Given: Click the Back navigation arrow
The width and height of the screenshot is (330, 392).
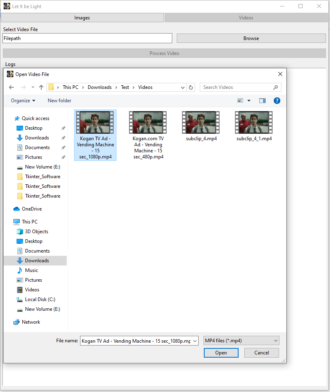Looking at the screenshot, I should pos(11,87).
